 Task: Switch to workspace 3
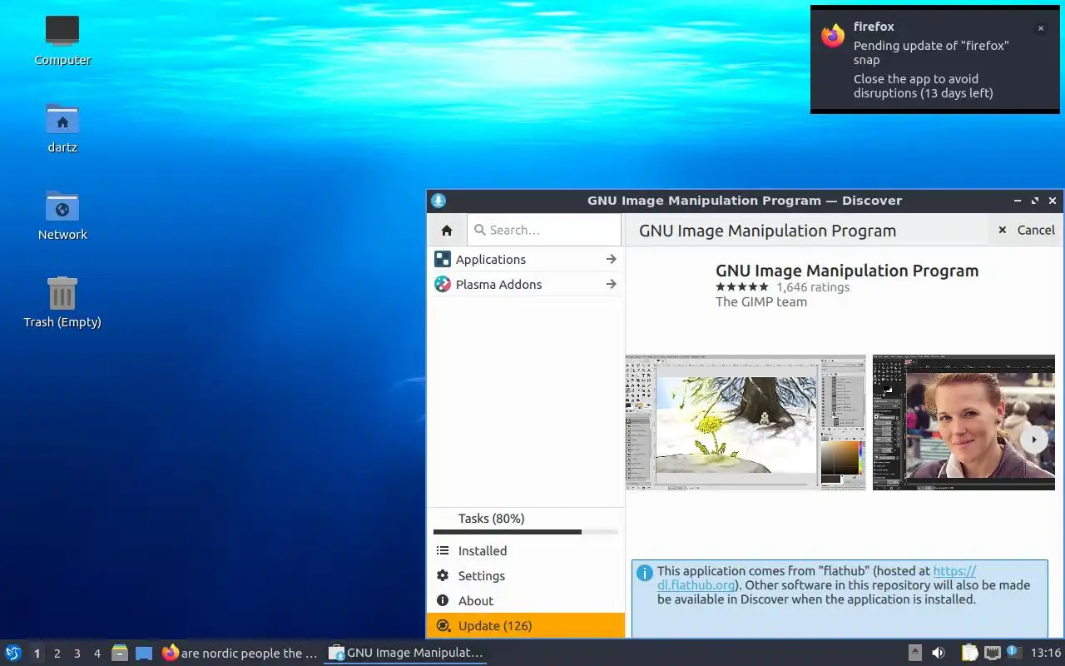(77, 654)
